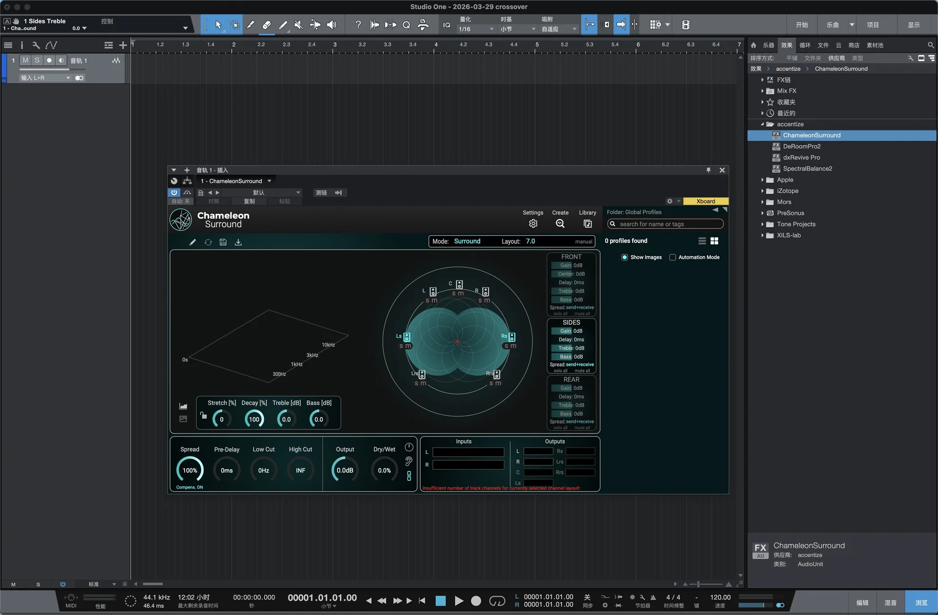
Task: Expand the PreSonus folder in browser
Action: tap(762, 213)
